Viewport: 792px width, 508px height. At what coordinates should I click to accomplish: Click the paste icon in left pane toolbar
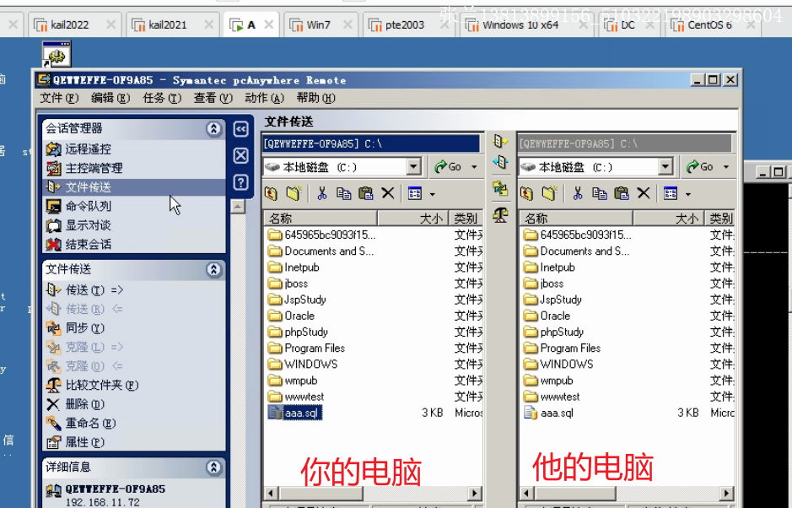pyautogui.click(x=365, y=193)
